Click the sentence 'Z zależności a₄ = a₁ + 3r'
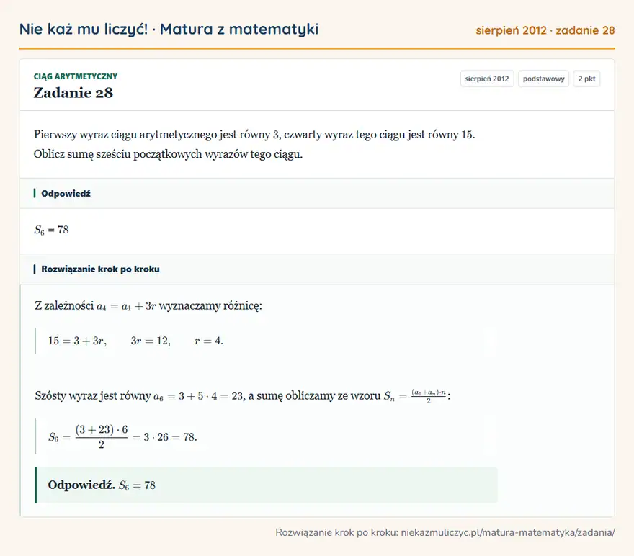Viewport: 634px width, 556px height. (x=148, y=306)
